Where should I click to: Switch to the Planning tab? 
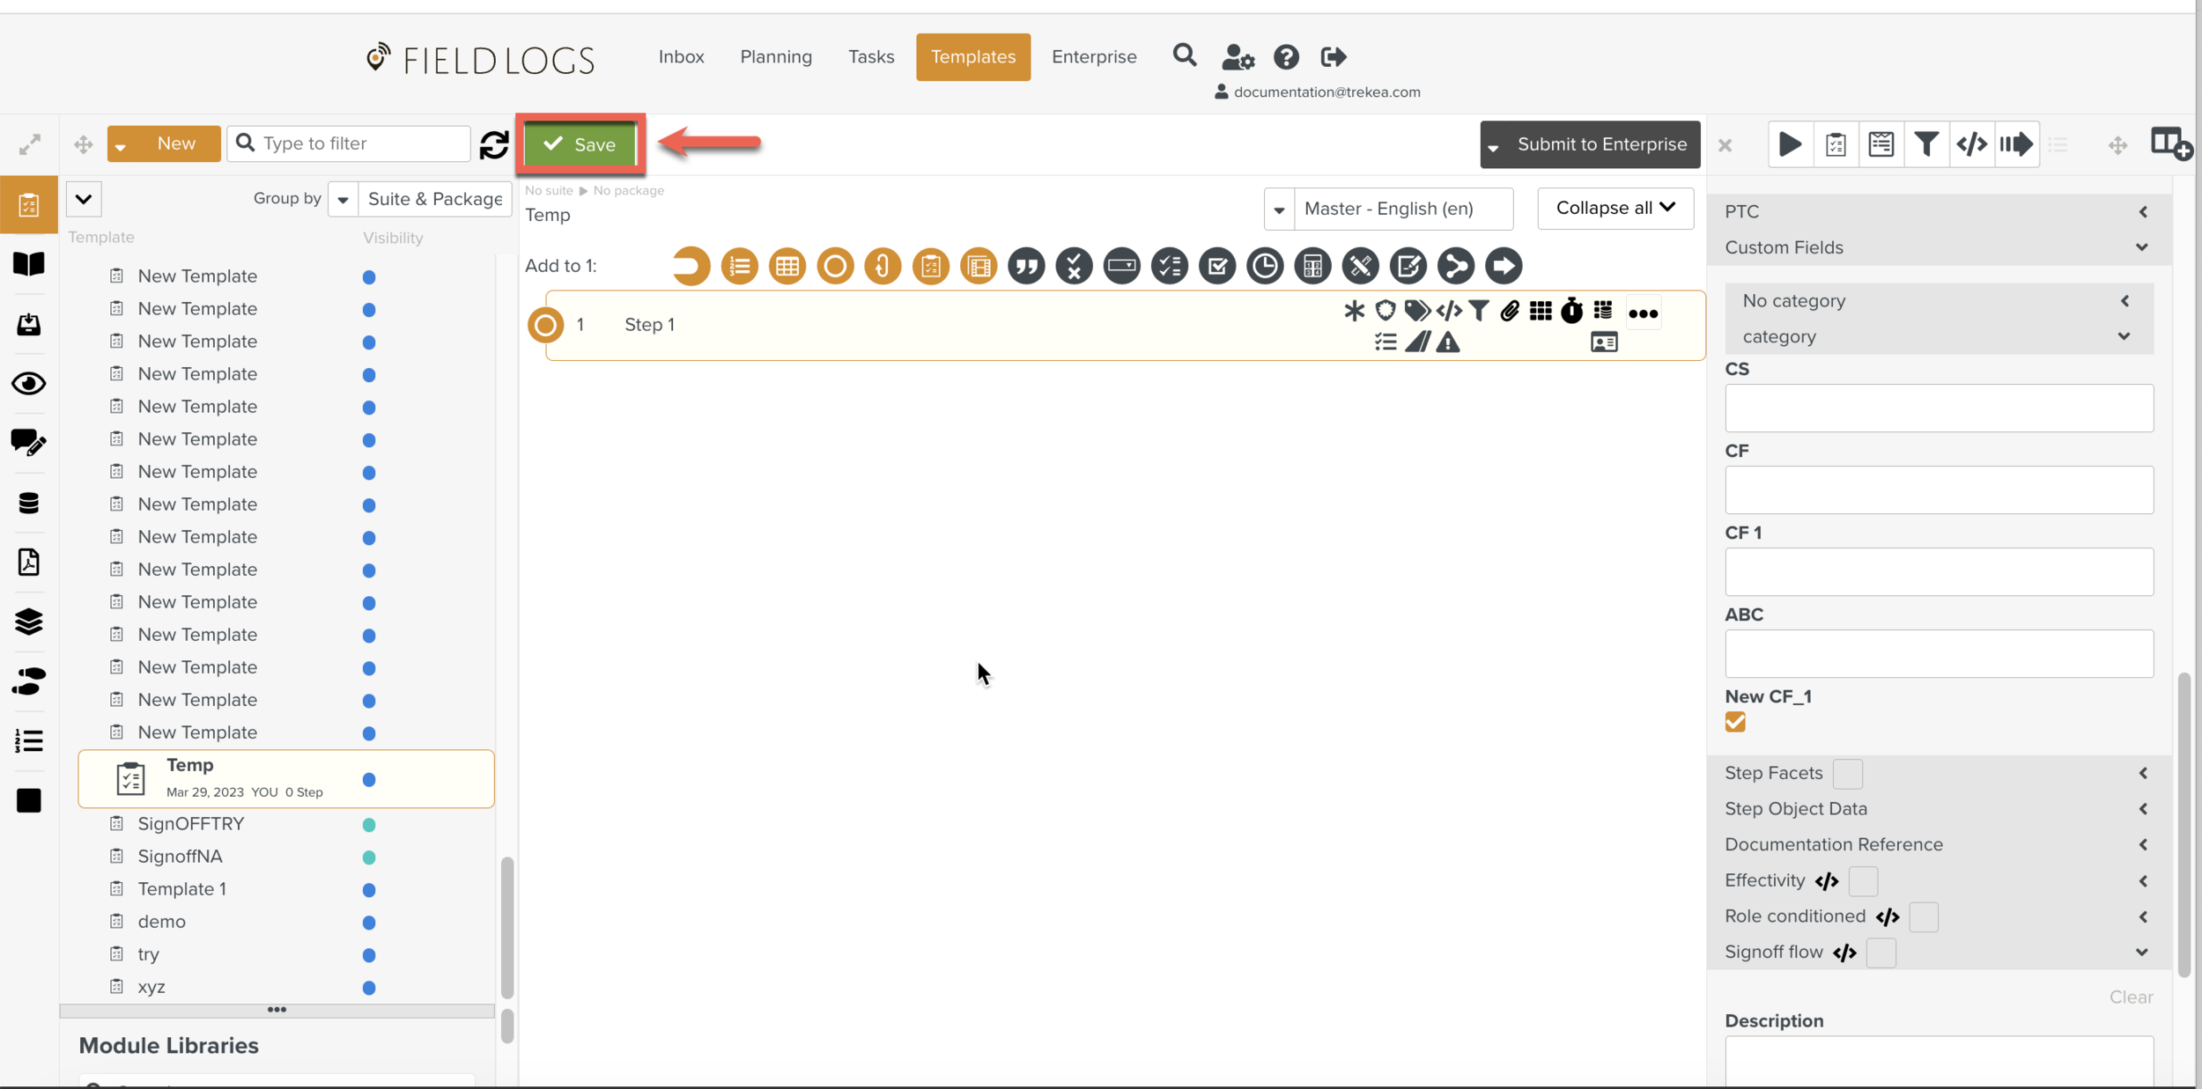776,56
